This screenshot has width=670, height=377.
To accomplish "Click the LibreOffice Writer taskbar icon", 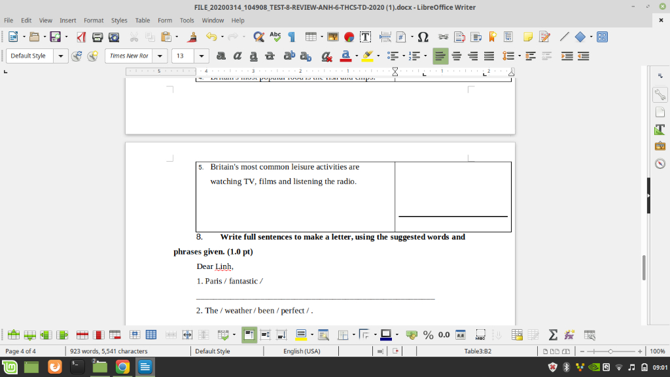I will pos(145,367).
